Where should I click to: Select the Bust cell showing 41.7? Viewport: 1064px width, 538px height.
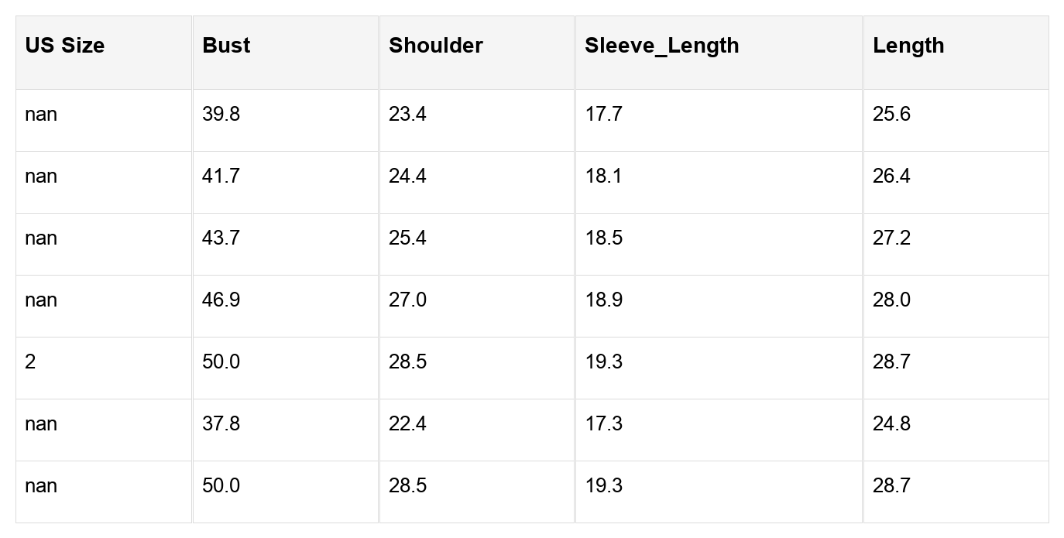tap(221, 176)
